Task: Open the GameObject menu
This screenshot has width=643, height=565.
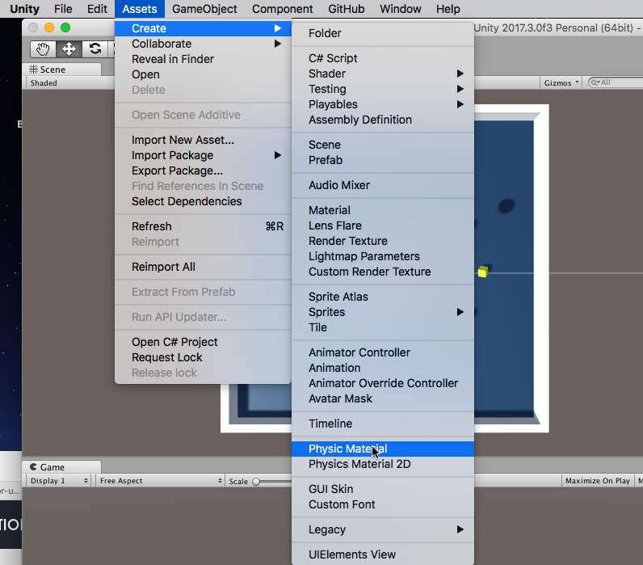Action: click(x=204, y=9)
